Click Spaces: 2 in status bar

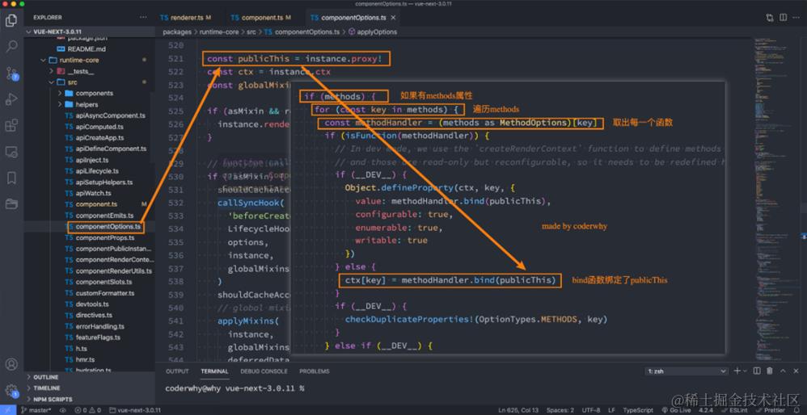click(560, 410)
